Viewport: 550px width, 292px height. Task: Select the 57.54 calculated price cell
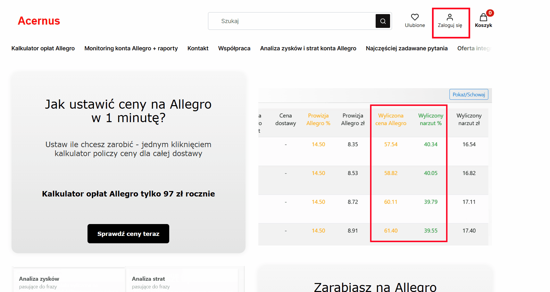coord(391,145)
